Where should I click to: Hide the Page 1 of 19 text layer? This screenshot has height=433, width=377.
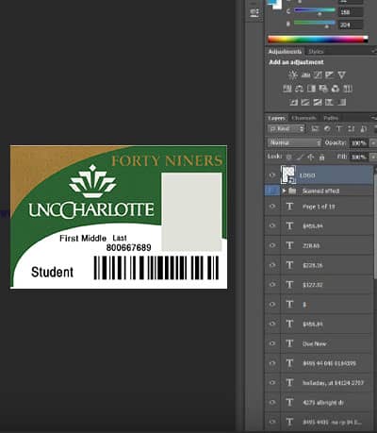pyautogui.click(x=272, y=207)
